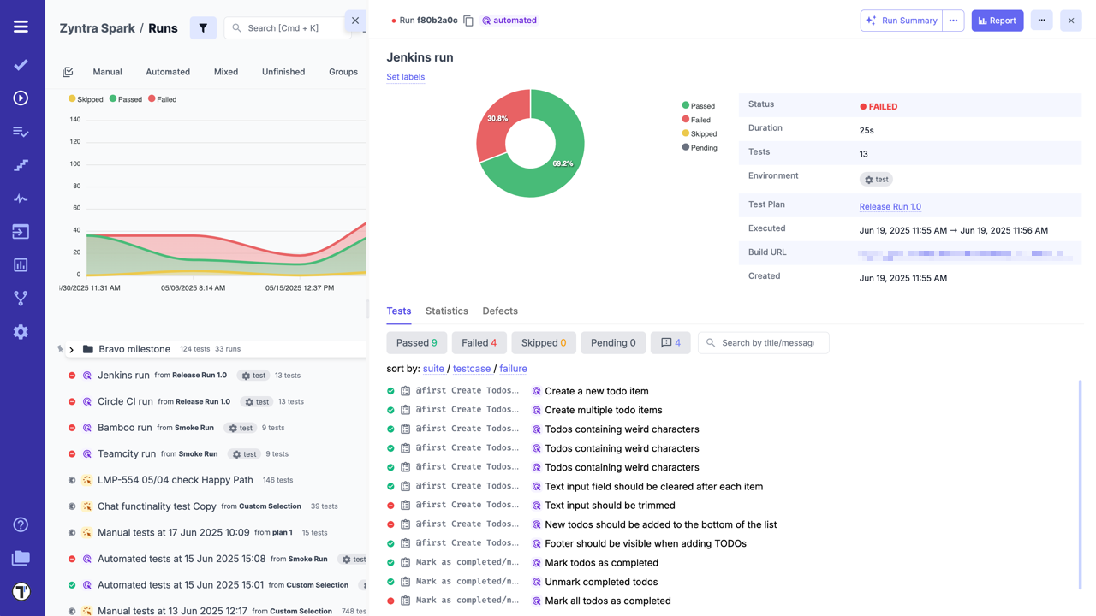This screenshot has width=1096, height=616.
Task: Open the Runs play icon in sidebar
Action: 21,98
